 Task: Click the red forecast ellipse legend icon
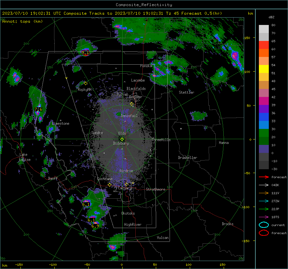[264, 233]
